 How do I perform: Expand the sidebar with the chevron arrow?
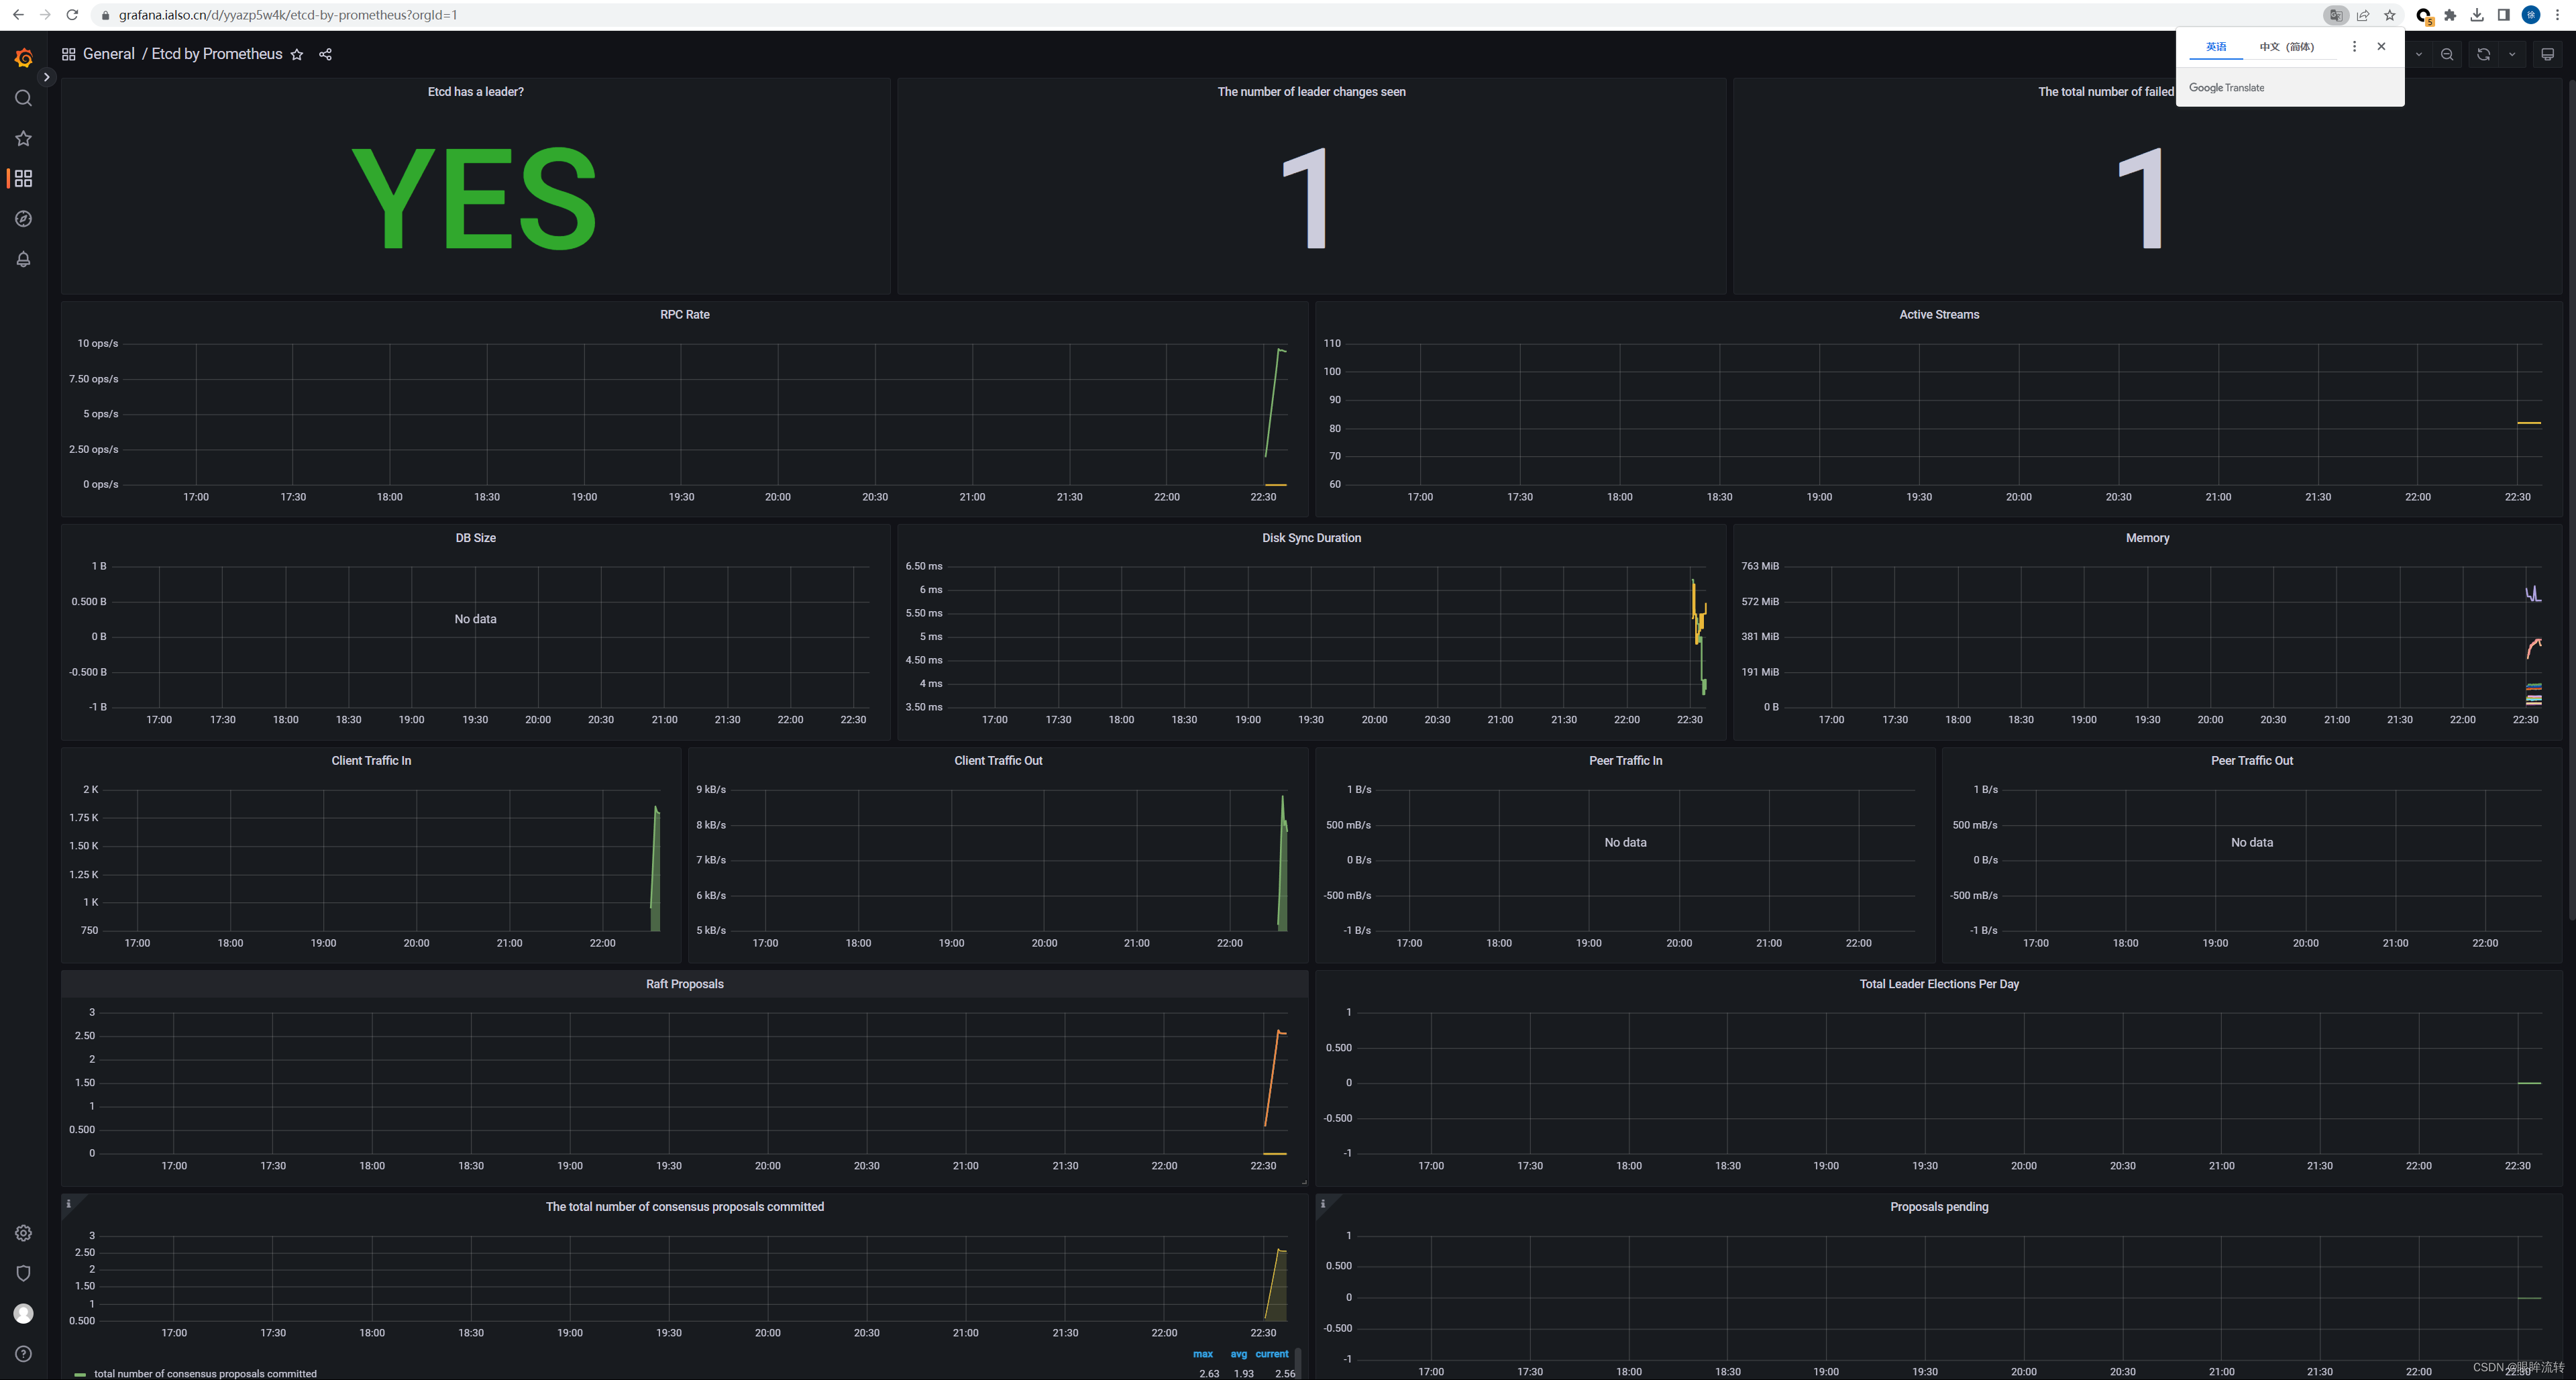pos(46,77)
